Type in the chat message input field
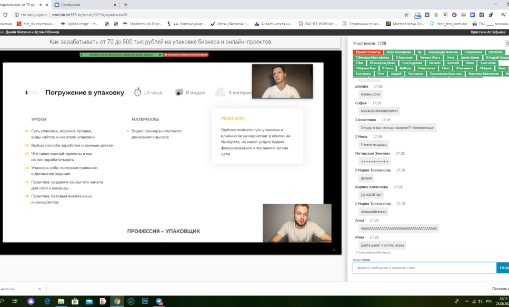 pyautogui.click(x=424, y=268)
